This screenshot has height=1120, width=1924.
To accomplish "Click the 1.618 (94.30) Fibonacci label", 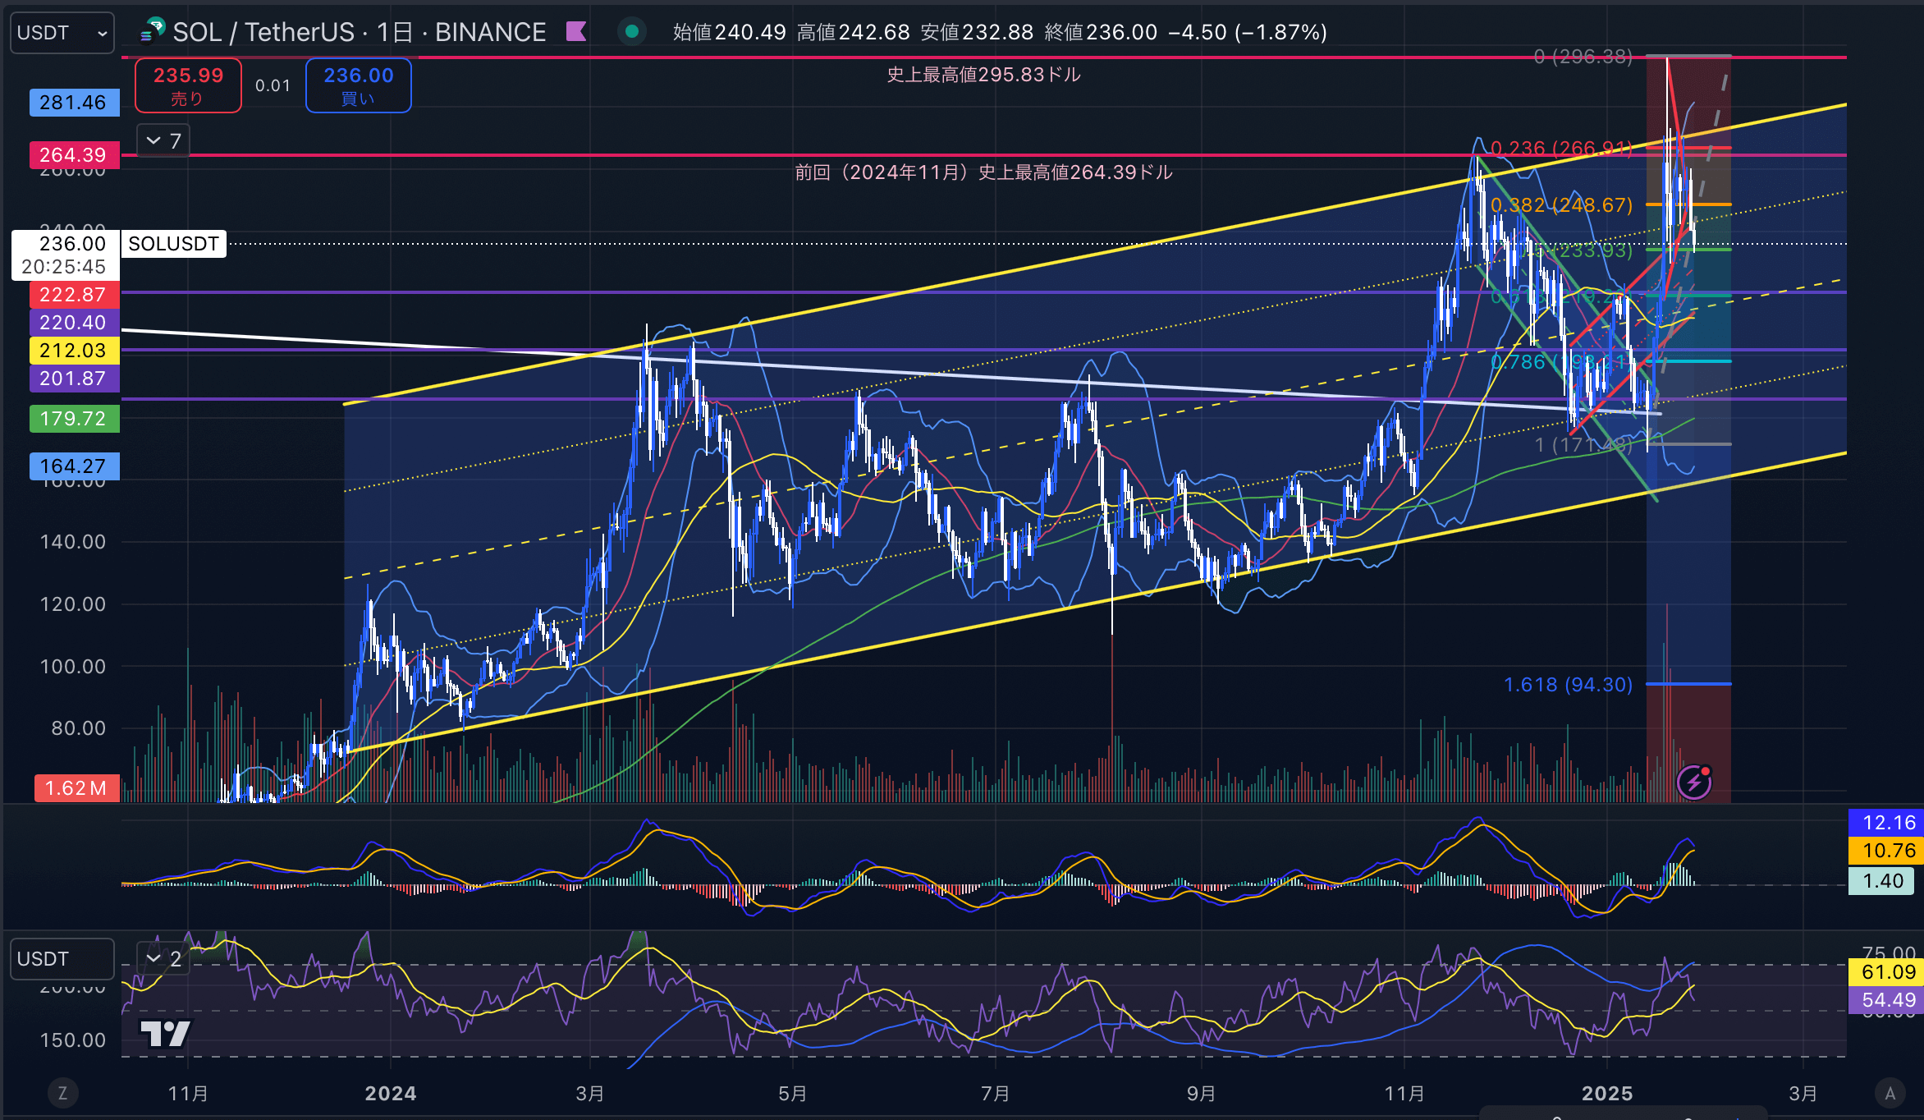I will (1568, 685).
